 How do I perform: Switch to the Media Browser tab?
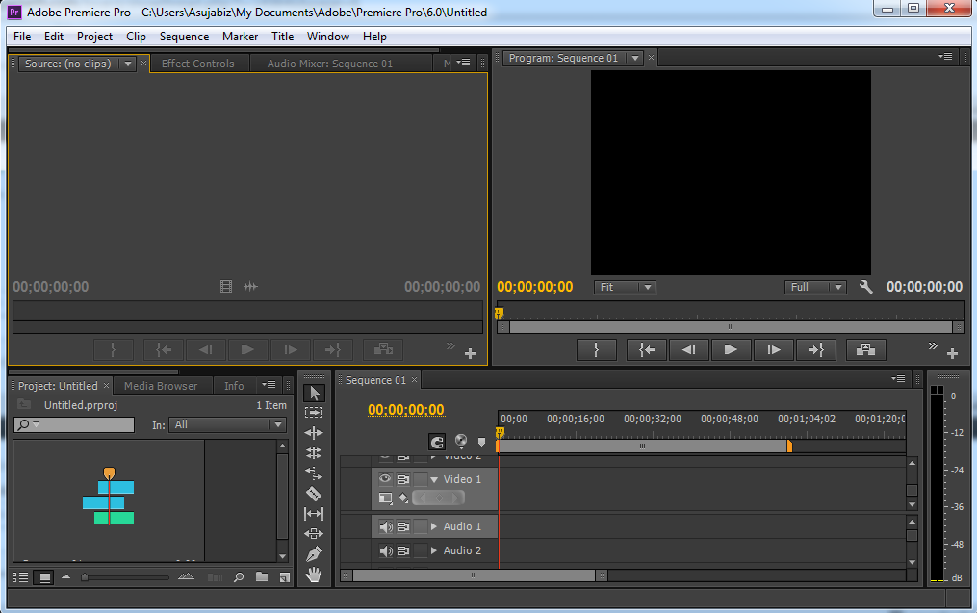pyautogui.click(x=161, y=386)
